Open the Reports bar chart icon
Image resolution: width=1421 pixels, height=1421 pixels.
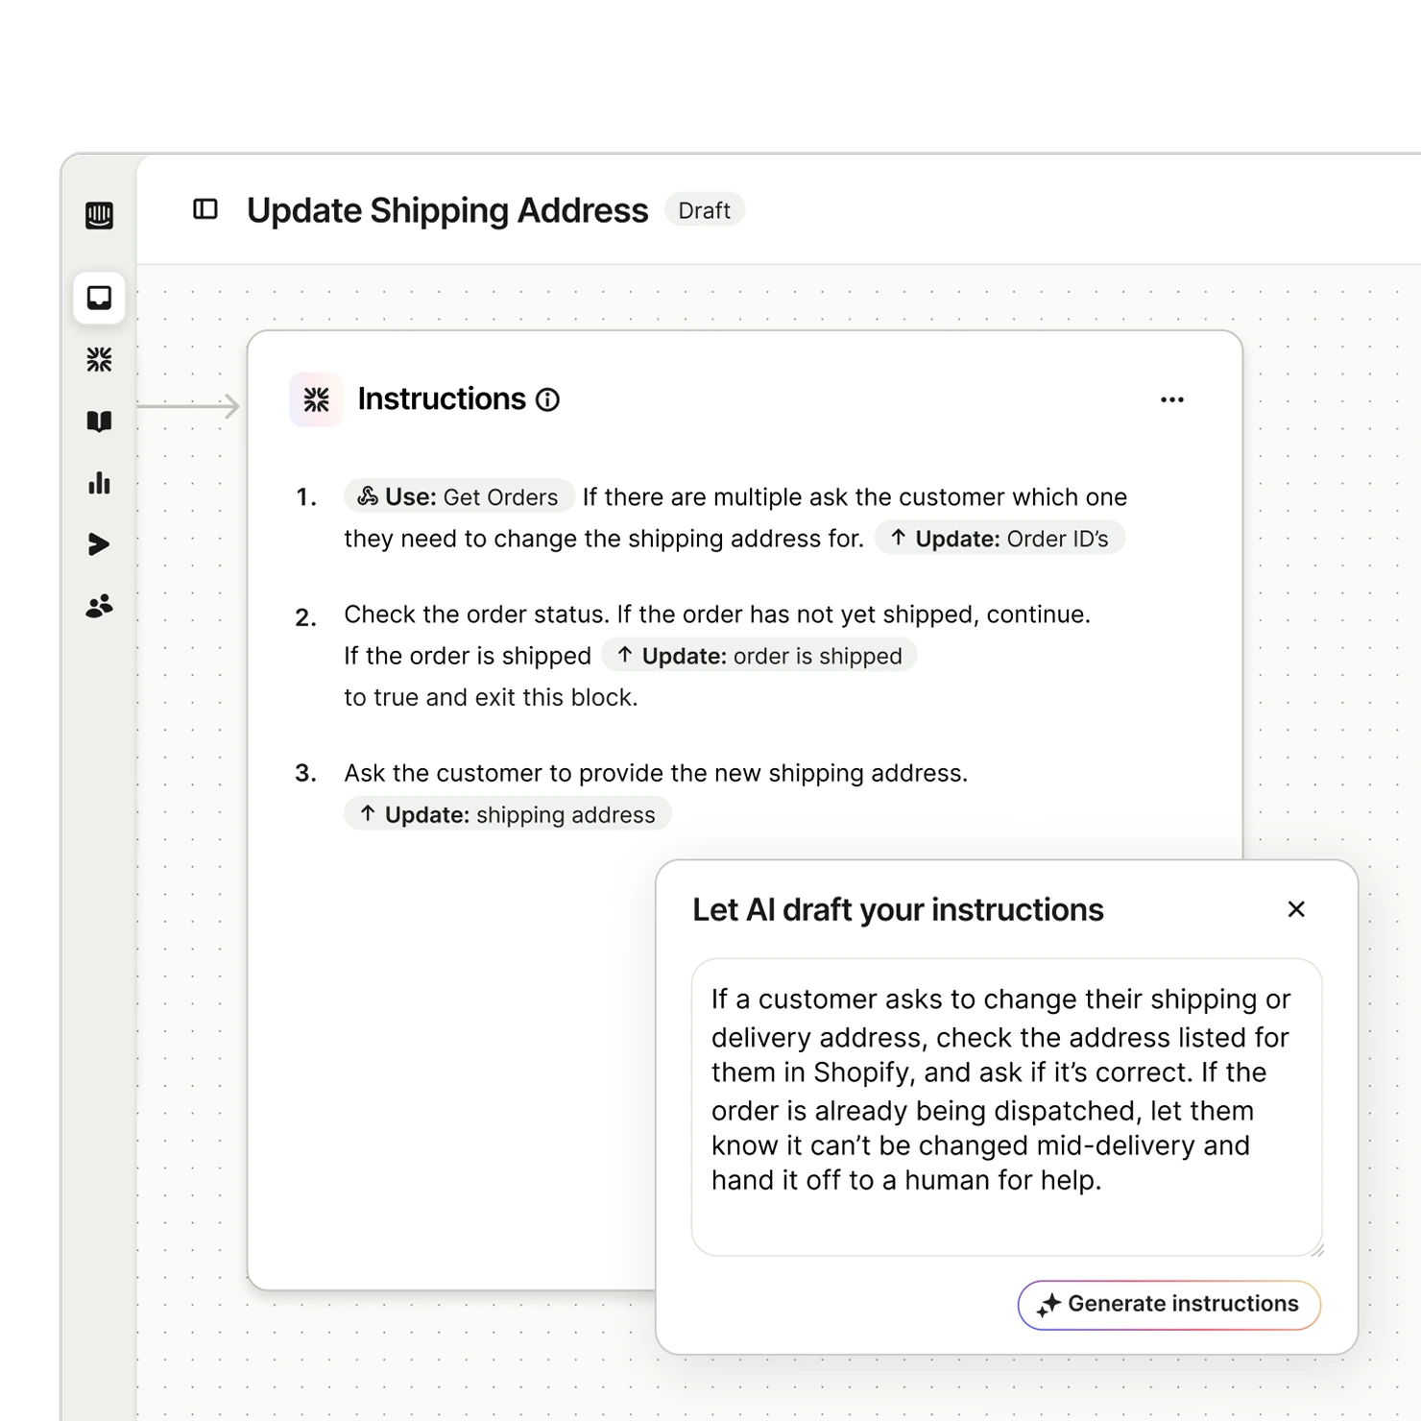coord(99,483)
